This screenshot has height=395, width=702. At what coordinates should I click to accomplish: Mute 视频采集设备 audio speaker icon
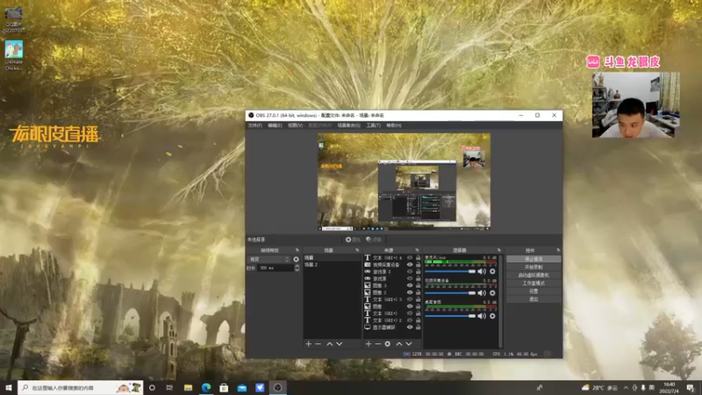click(482, 293)
